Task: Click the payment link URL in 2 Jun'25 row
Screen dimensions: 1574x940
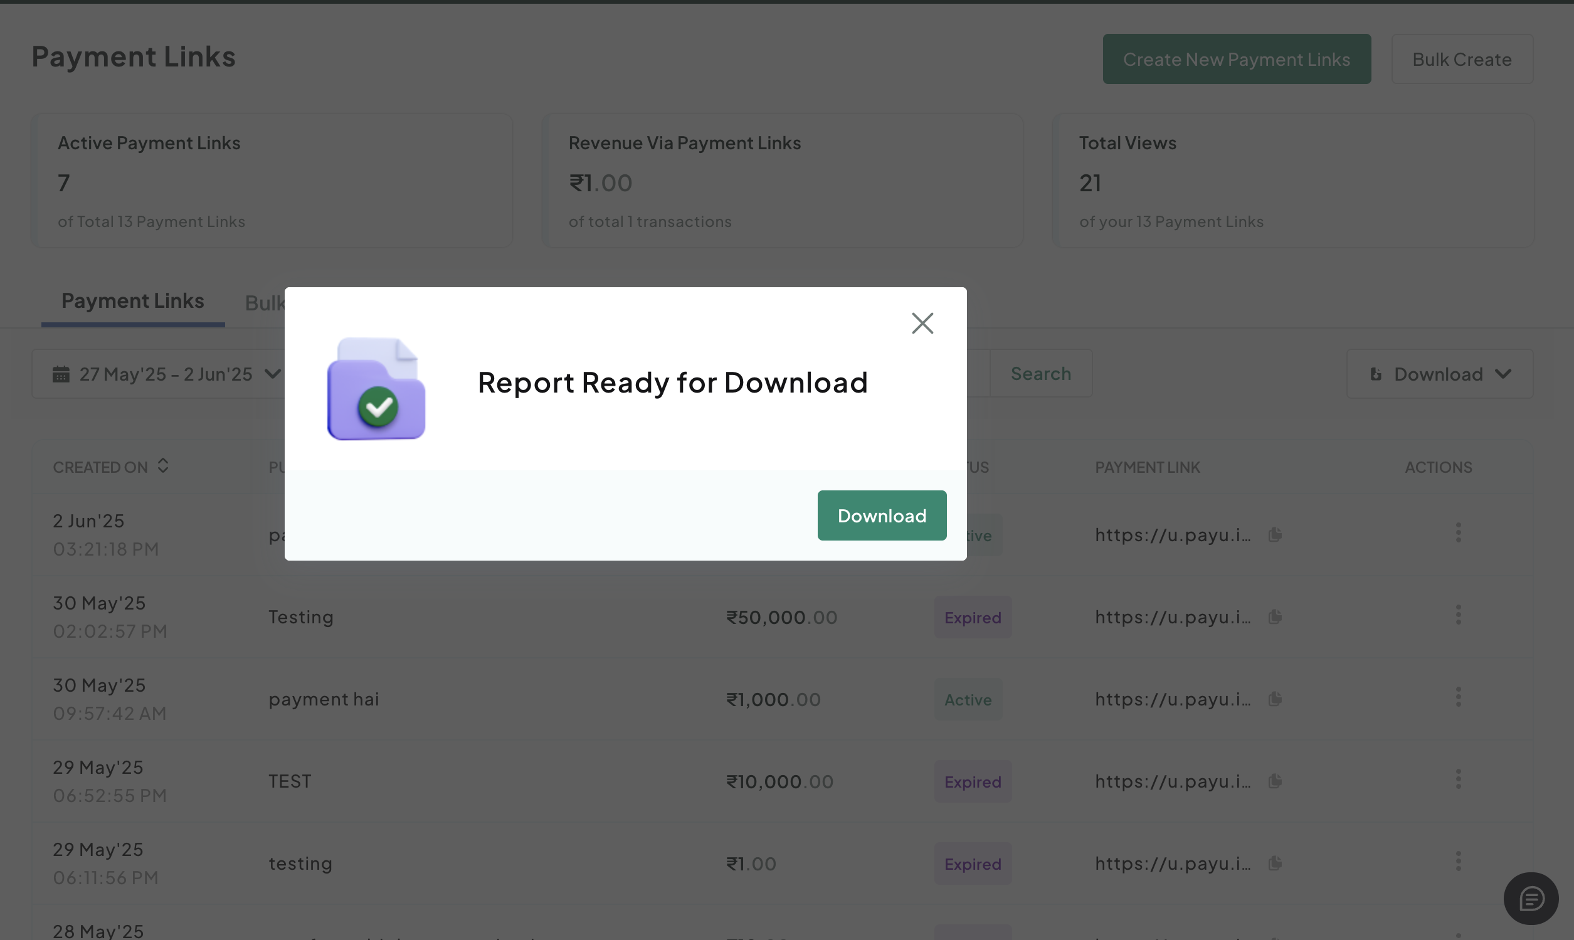Action: coord(1173,535)
